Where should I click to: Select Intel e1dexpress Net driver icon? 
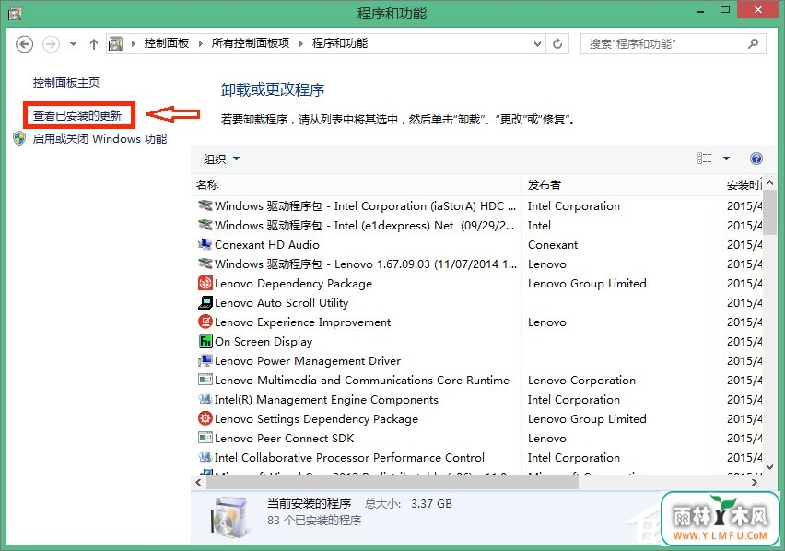click(x=205, y=225)
